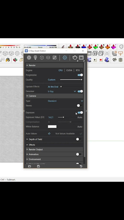Click the engine options three-dot menu
Image resolution: width=124 pixels, height=220 pixels.
[x=82, y=70]
